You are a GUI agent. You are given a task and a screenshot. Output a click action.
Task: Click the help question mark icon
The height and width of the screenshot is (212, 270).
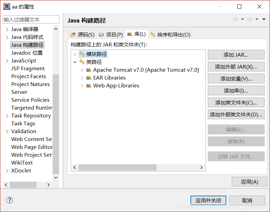[x=10, y=200]
